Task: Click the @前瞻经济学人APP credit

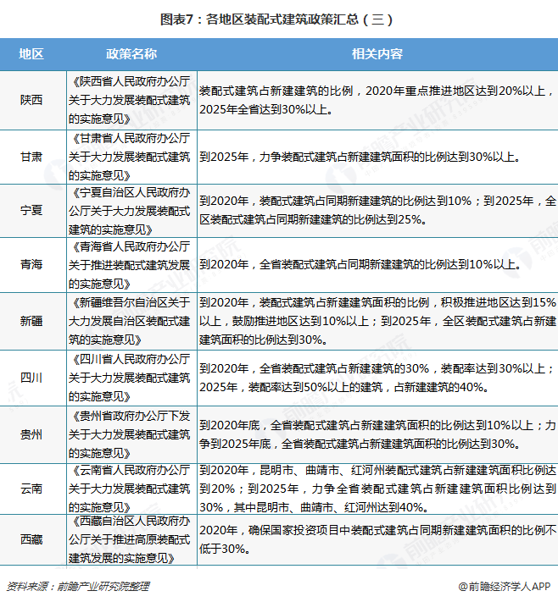Action: (x=505, y=586)
